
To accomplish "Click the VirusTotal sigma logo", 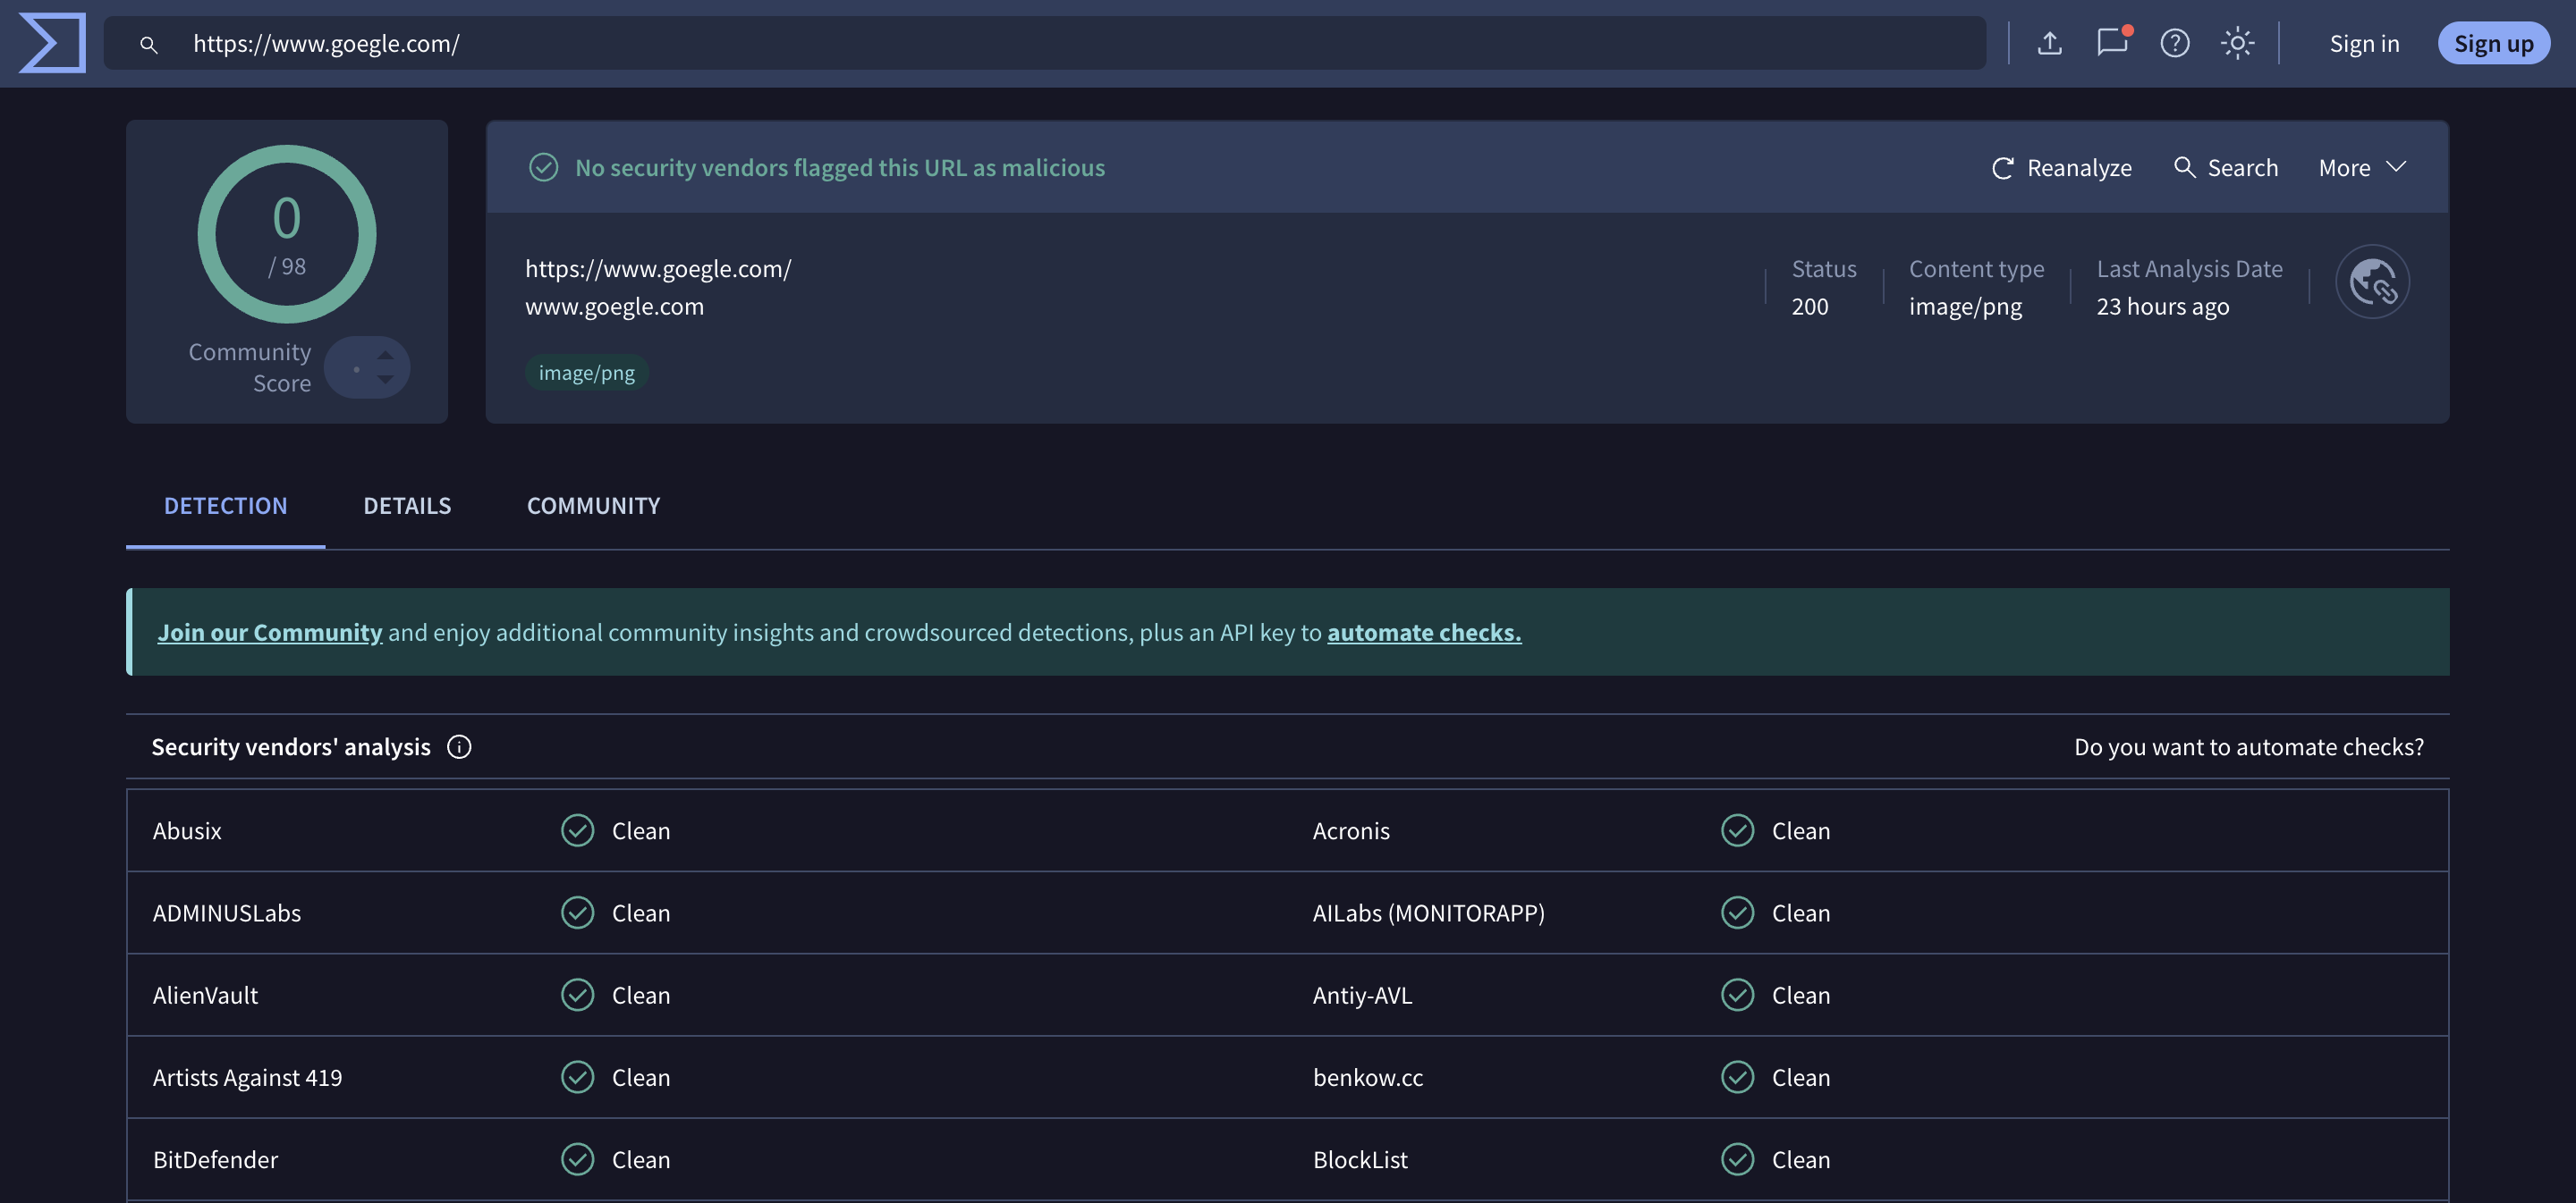I will click(52, 43).
